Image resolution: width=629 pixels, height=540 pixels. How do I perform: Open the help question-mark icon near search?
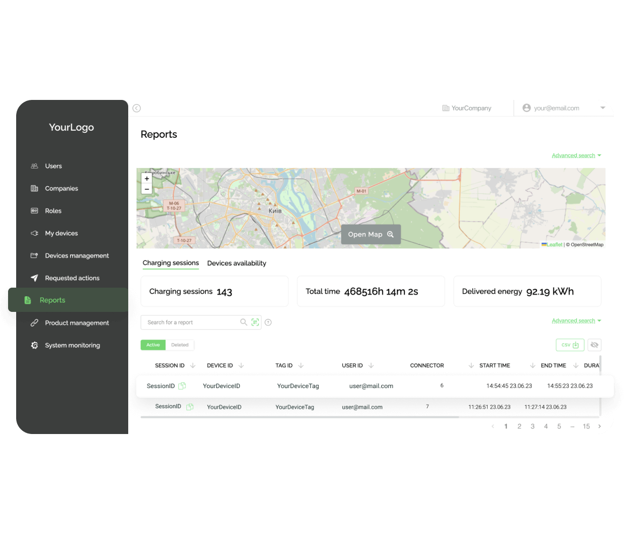coord(268,322)
